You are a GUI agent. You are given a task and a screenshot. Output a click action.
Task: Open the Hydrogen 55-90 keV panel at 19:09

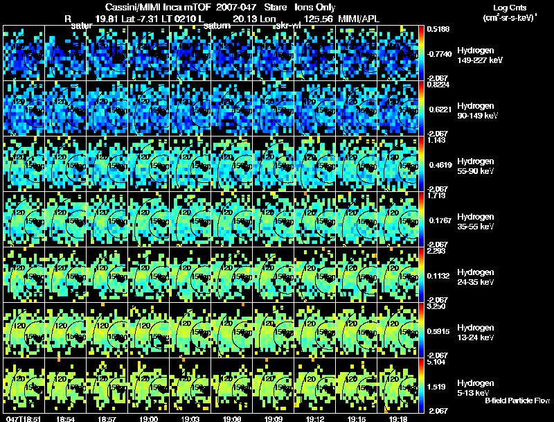[274, 164]
